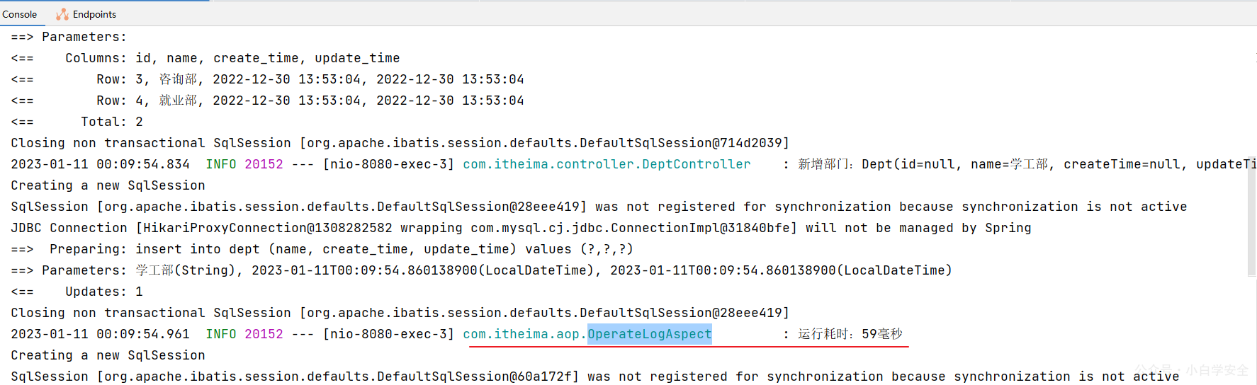Click the Columns header log line
1257x385 pixels.
coord(205,58)
